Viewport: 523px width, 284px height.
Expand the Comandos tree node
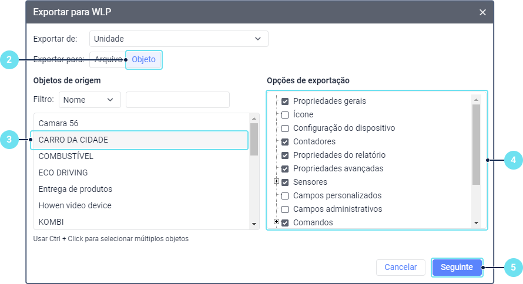click(x=276, y=222)
